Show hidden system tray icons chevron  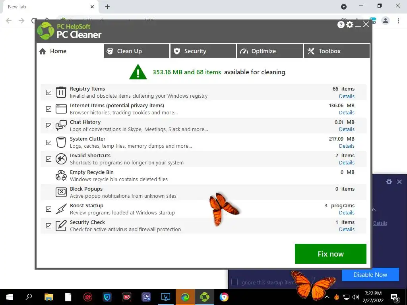pos(327,297)
